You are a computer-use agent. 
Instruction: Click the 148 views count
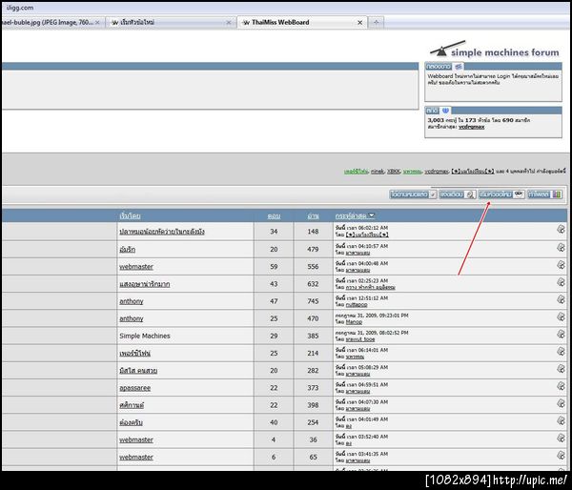click(313, 232)
